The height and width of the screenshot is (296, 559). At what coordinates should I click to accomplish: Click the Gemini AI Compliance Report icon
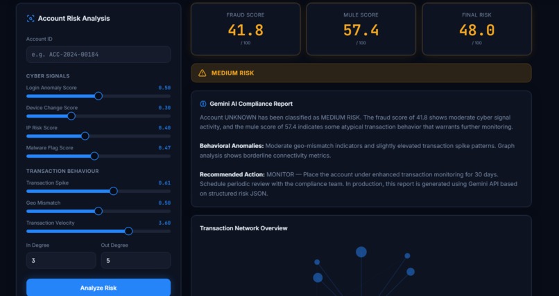pyautogui.click(x=203, y=104)
